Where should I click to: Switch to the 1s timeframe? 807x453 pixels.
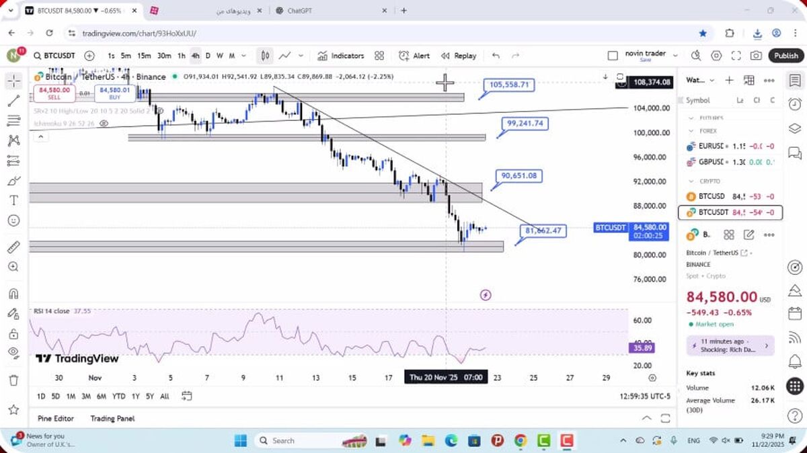click(x=111, y=56)
